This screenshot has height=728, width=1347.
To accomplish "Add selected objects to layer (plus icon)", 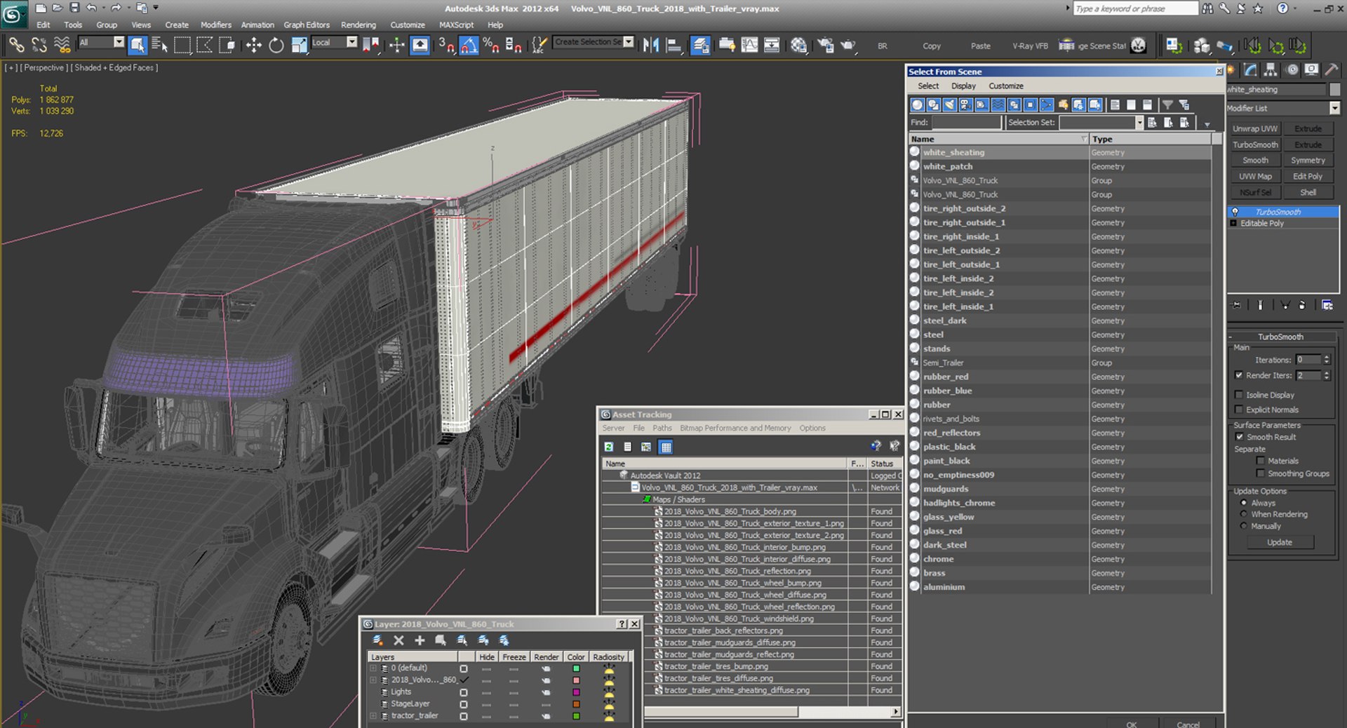I will [420, 640].
